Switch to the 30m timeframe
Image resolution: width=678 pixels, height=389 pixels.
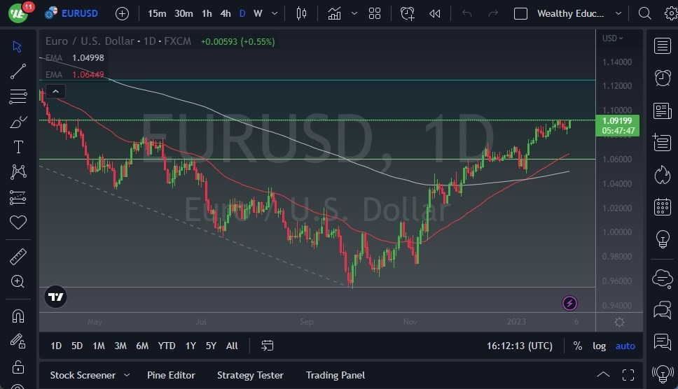(x=184, y=13)
